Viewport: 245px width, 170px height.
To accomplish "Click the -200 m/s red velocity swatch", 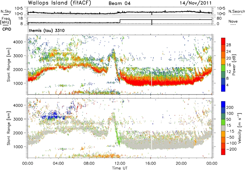I will tap(223, 152).
